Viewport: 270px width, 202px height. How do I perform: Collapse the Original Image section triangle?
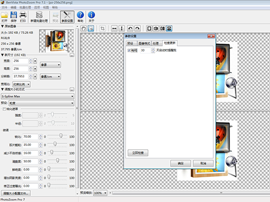click(x=2, y=26)
